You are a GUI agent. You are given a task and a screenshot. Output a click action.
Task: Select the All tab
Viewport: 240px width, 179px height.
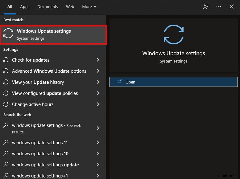pyautogui.click(x=10, y=7)
